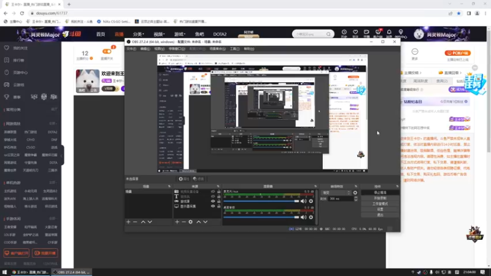Move the scene down in the Scenes panel
The height and width of the screenshot is (276, 491).
click(150, 222)
